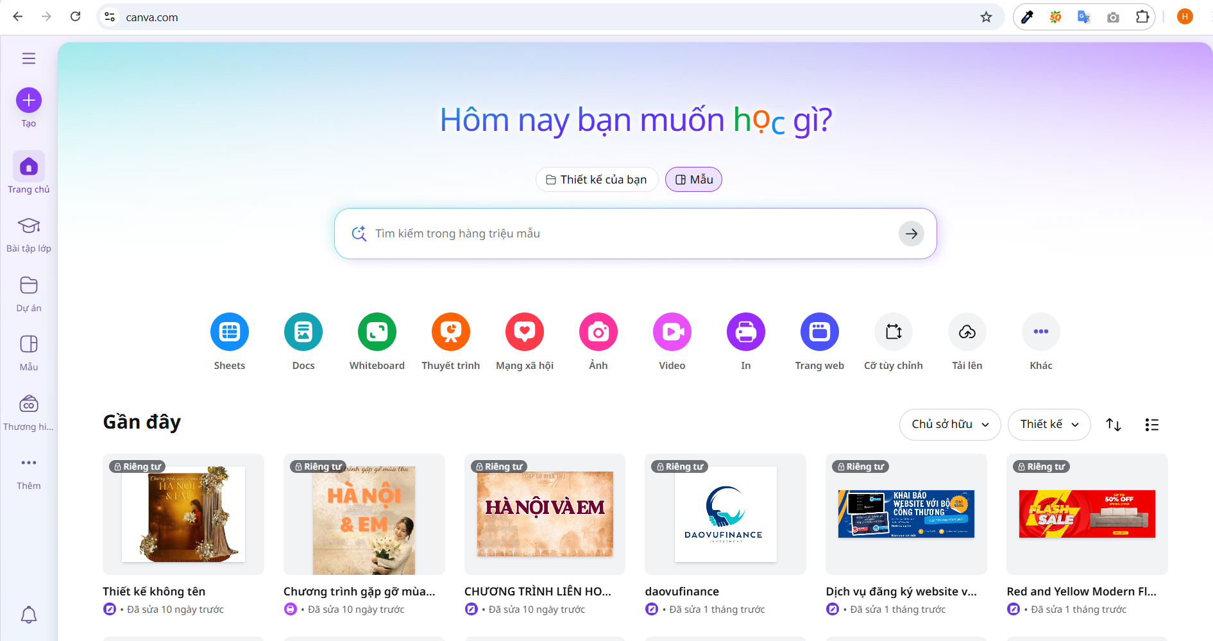Viewport: 1213px width, 641px height.
Task: Open the daovufinance design thumbnail
Action: [725, 514]
